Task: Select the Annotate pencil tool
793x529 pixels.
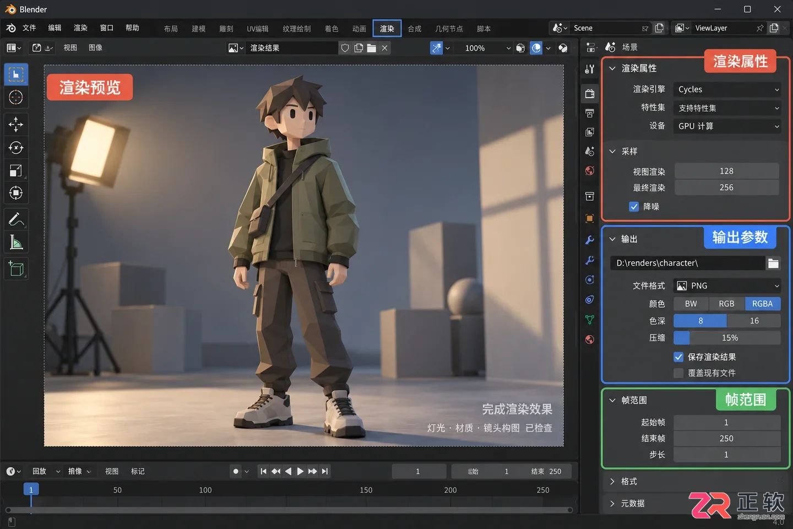Action: (x=16, y=220)
